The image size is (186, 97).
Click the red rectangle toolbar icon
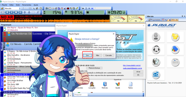pos(68,9)
